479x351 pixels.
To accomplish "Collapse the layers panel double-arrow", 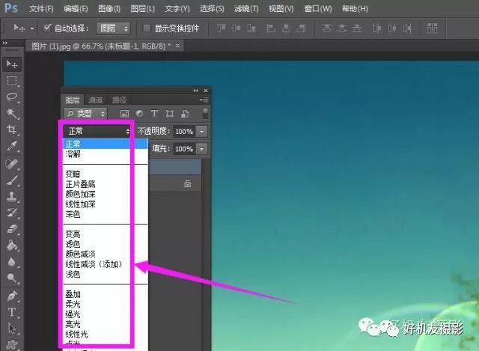I will [195, 91].
